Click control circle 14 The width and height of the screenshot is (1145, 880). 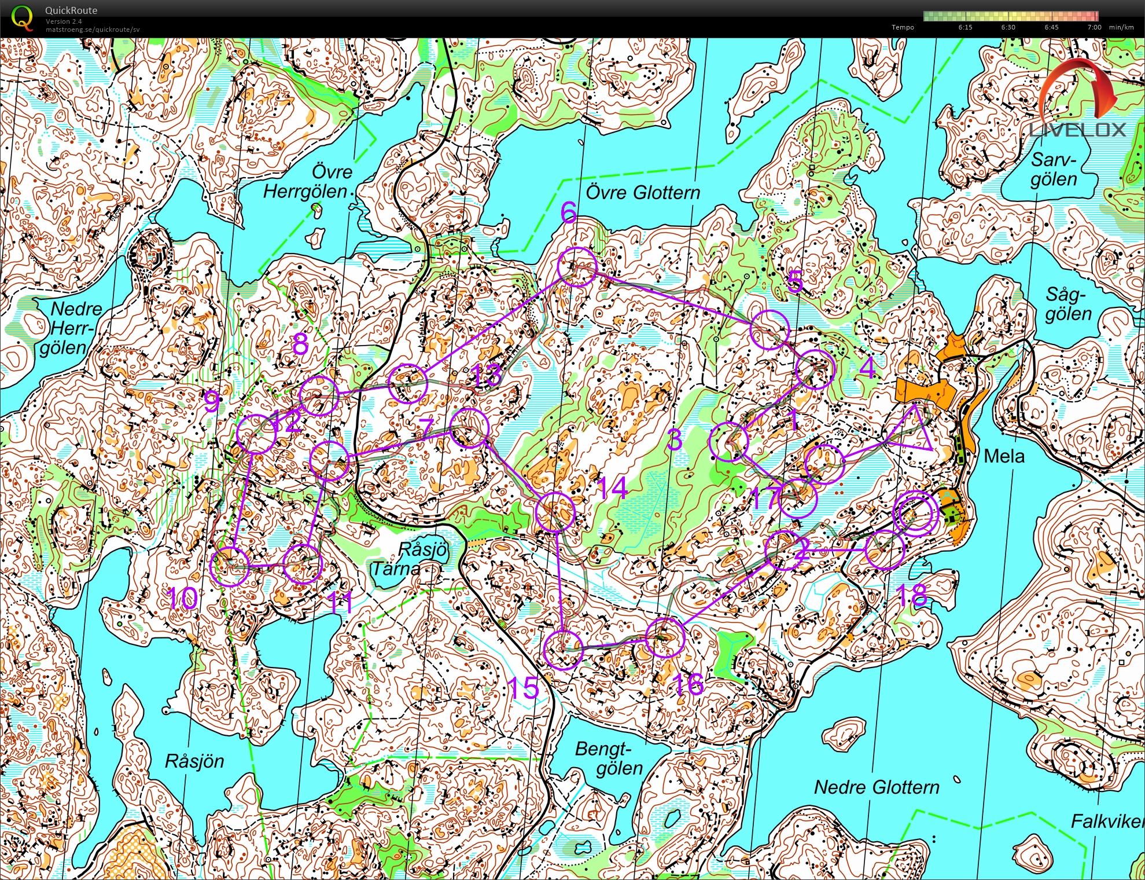tap(555, 512)
